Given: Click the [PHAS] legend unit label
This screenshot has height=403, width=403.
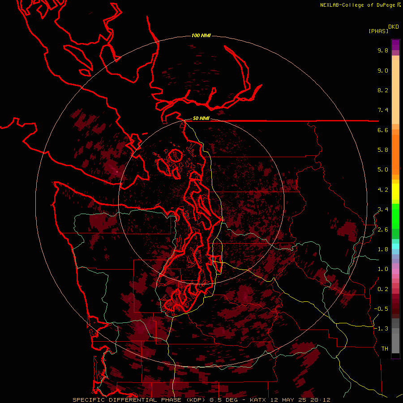Looking at the screenshot, I should point(378,31).
